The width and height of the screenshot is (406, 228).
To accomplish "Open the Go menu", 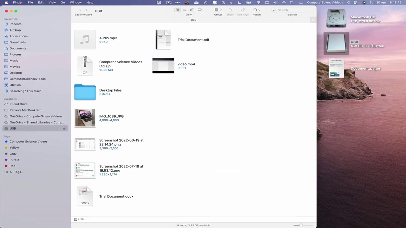I will pyautogui.click(x=63, y=3).
